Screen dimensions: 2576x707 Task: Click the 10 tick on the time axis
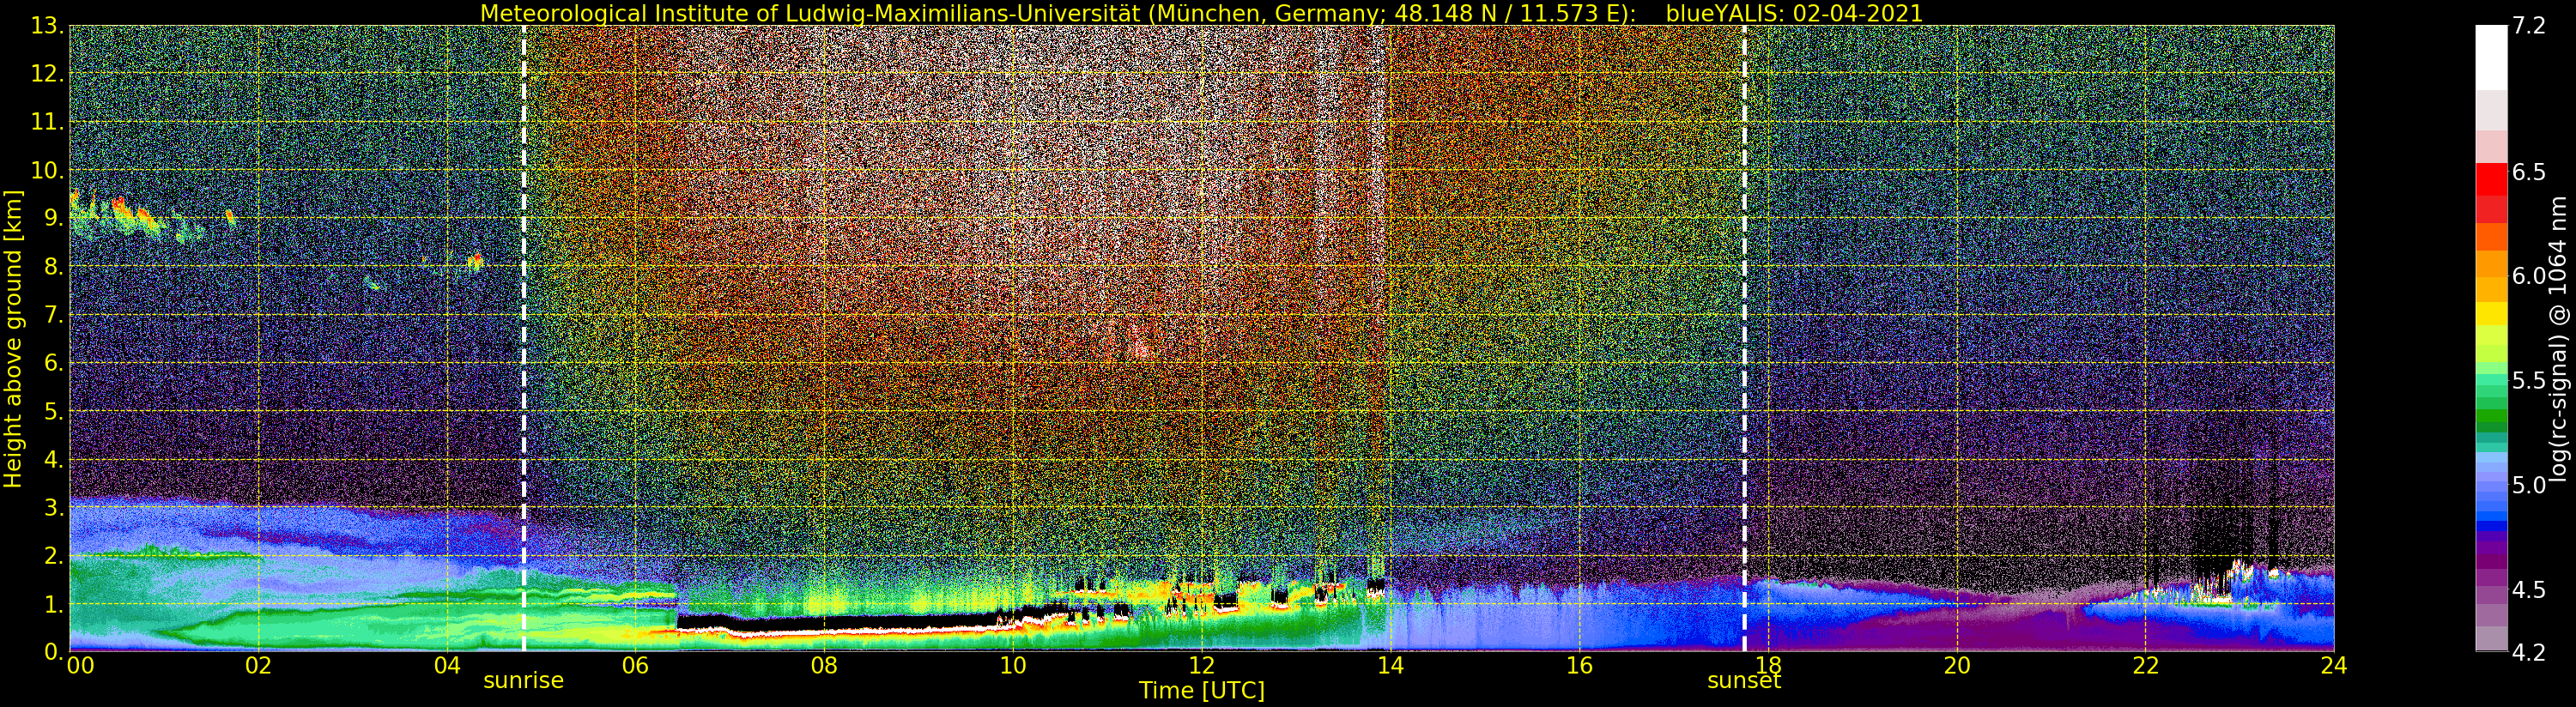pyautogui.click(x=1013, y=665)
